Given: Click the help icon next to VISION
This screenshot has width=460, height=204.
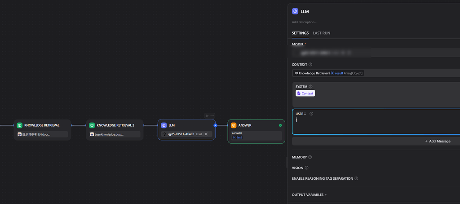Looking at the screenshot, I should click(306, 168).
